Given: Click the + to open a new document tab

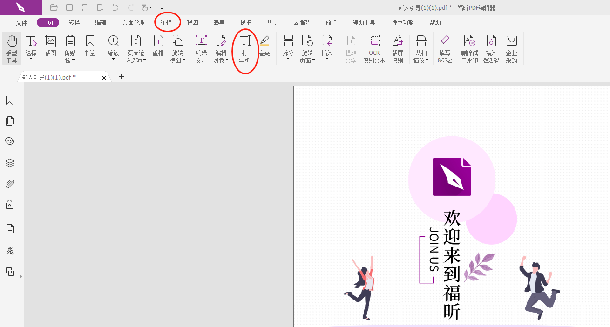Looking at the screenshot, I should click(122, 77).
